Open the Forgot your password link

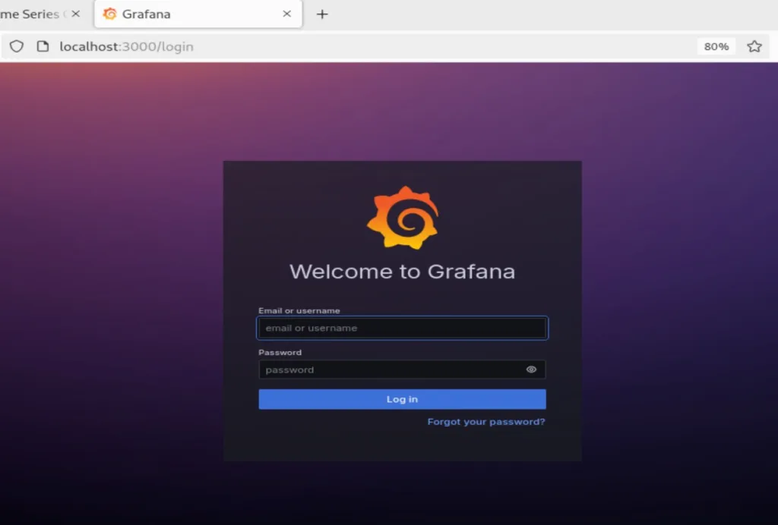485,422
